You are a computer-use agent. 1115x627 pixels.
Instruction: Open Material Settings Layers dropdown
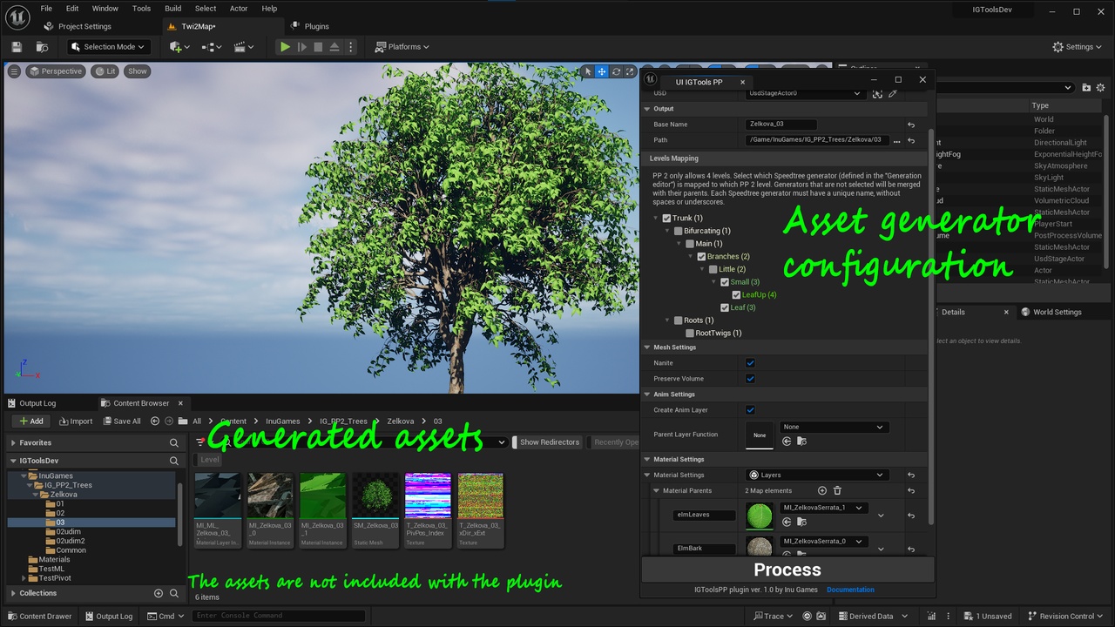pos(817,475)
